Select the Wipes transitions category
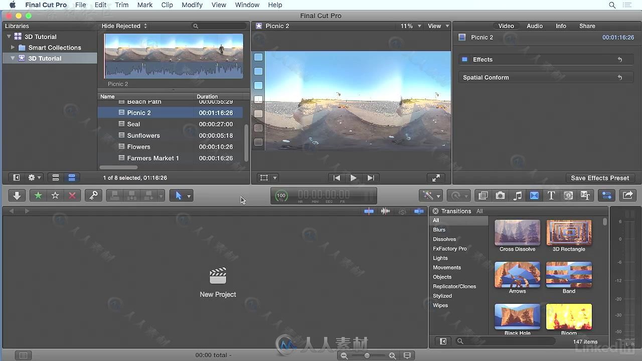Screen dimensions: 642x361 (x=440, y=305)
